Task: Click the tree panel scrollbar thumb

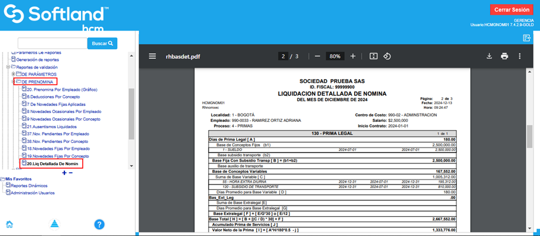Action: pos(131,114)
